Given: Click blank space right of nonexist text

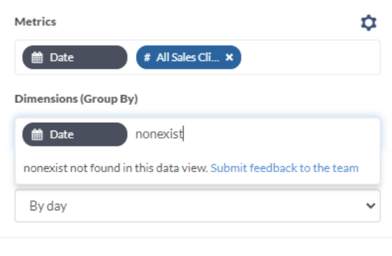Looking at the screenshot, I should [280, 134].
